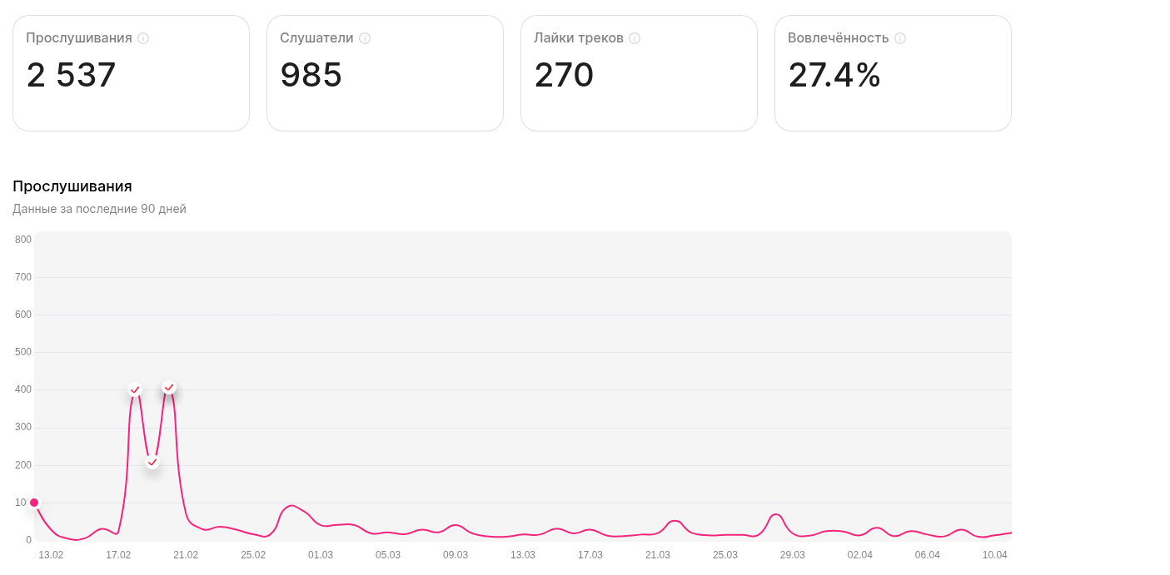Open the Лайки треков info tooltip icon

[635, 38]
